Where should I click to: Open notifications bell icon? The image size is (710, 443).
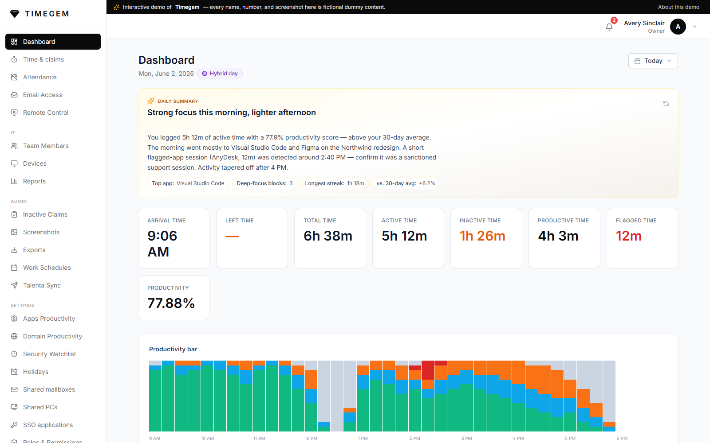pyautogui.click(x=609, y=27)
